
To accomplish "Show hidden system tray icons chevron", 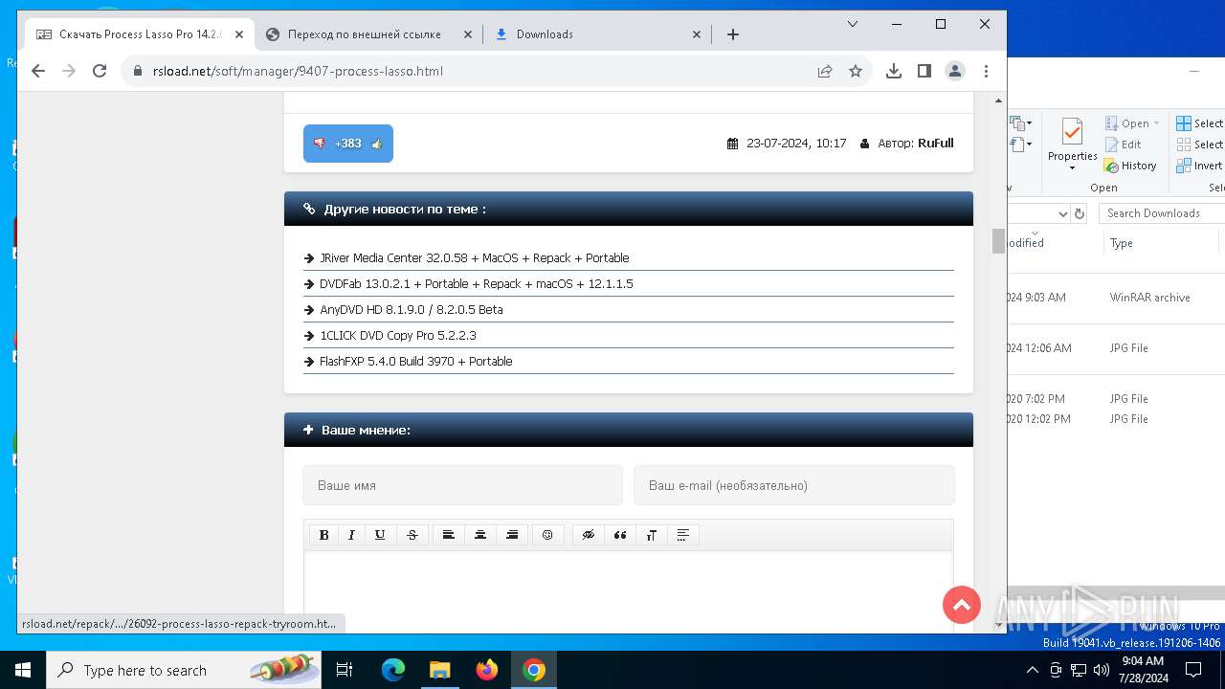I will [x=1033, y=670].
